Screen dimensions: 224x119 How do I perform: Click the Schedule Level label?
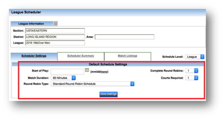[x=173, y=57]
